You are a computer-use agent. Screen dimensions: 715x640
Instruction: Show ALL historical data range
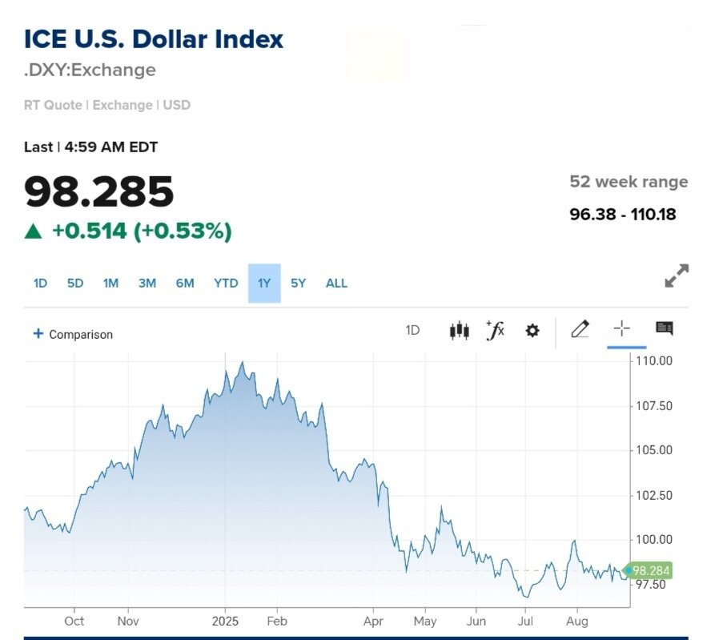point(336,284)
